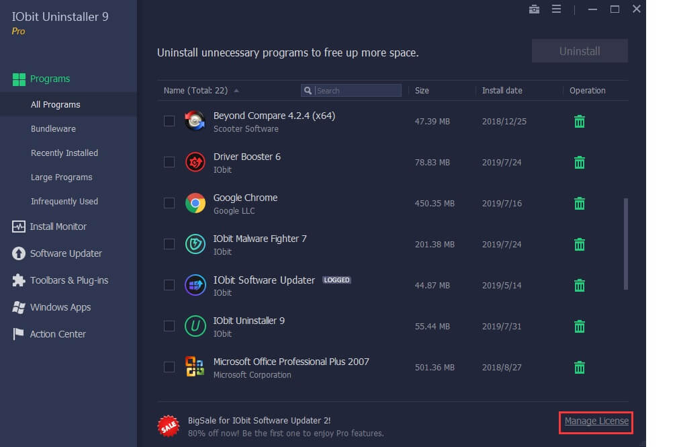Sort list by Size column

click(422, 91)
